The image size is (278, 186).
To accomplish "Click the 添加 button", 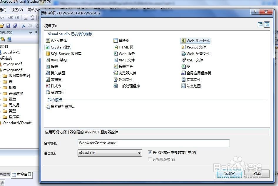I will click(230, 174).
